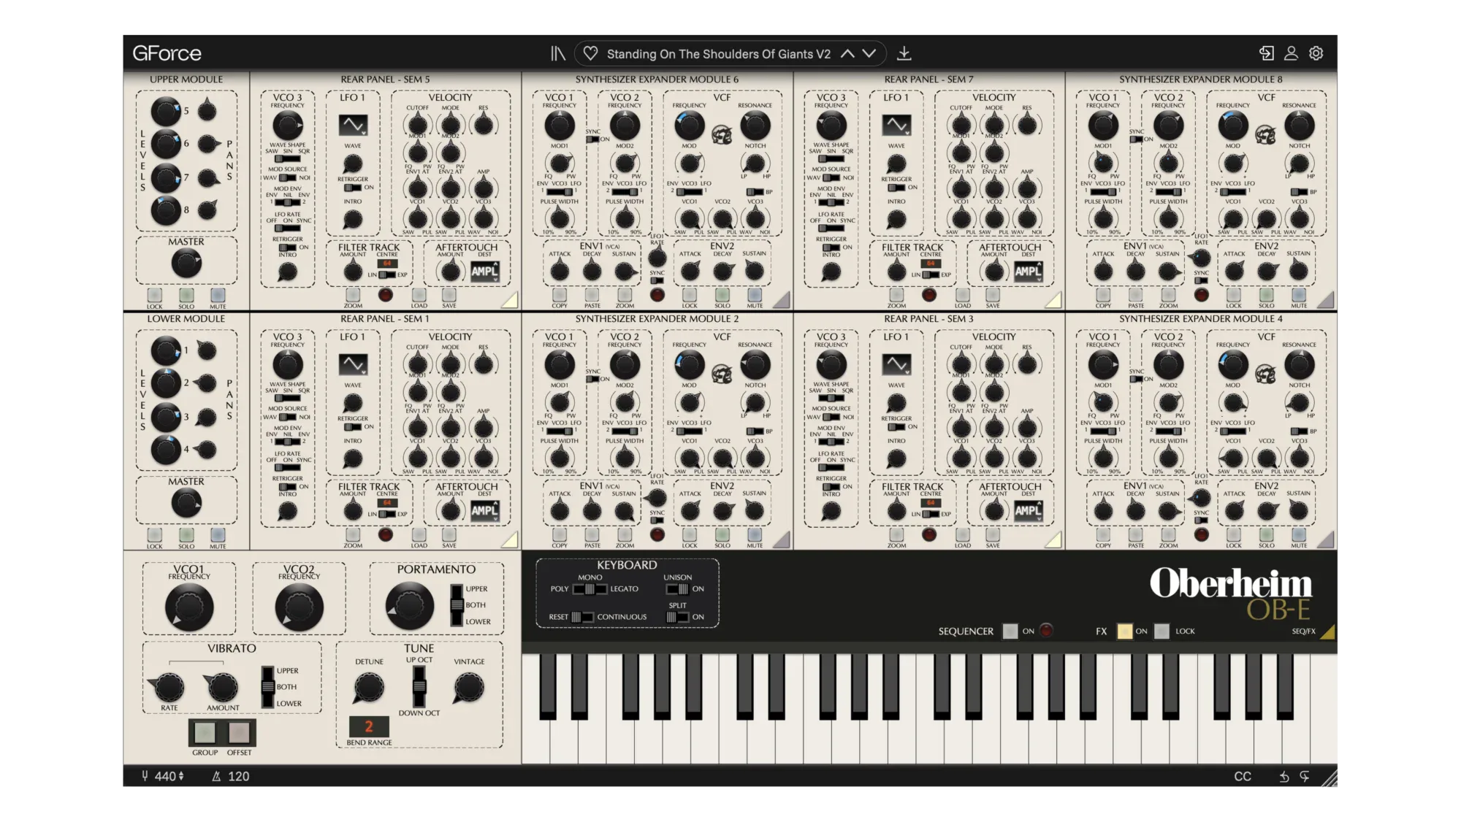Click the SEM 6 VCF cat logo icon

[x=722, y=135]
